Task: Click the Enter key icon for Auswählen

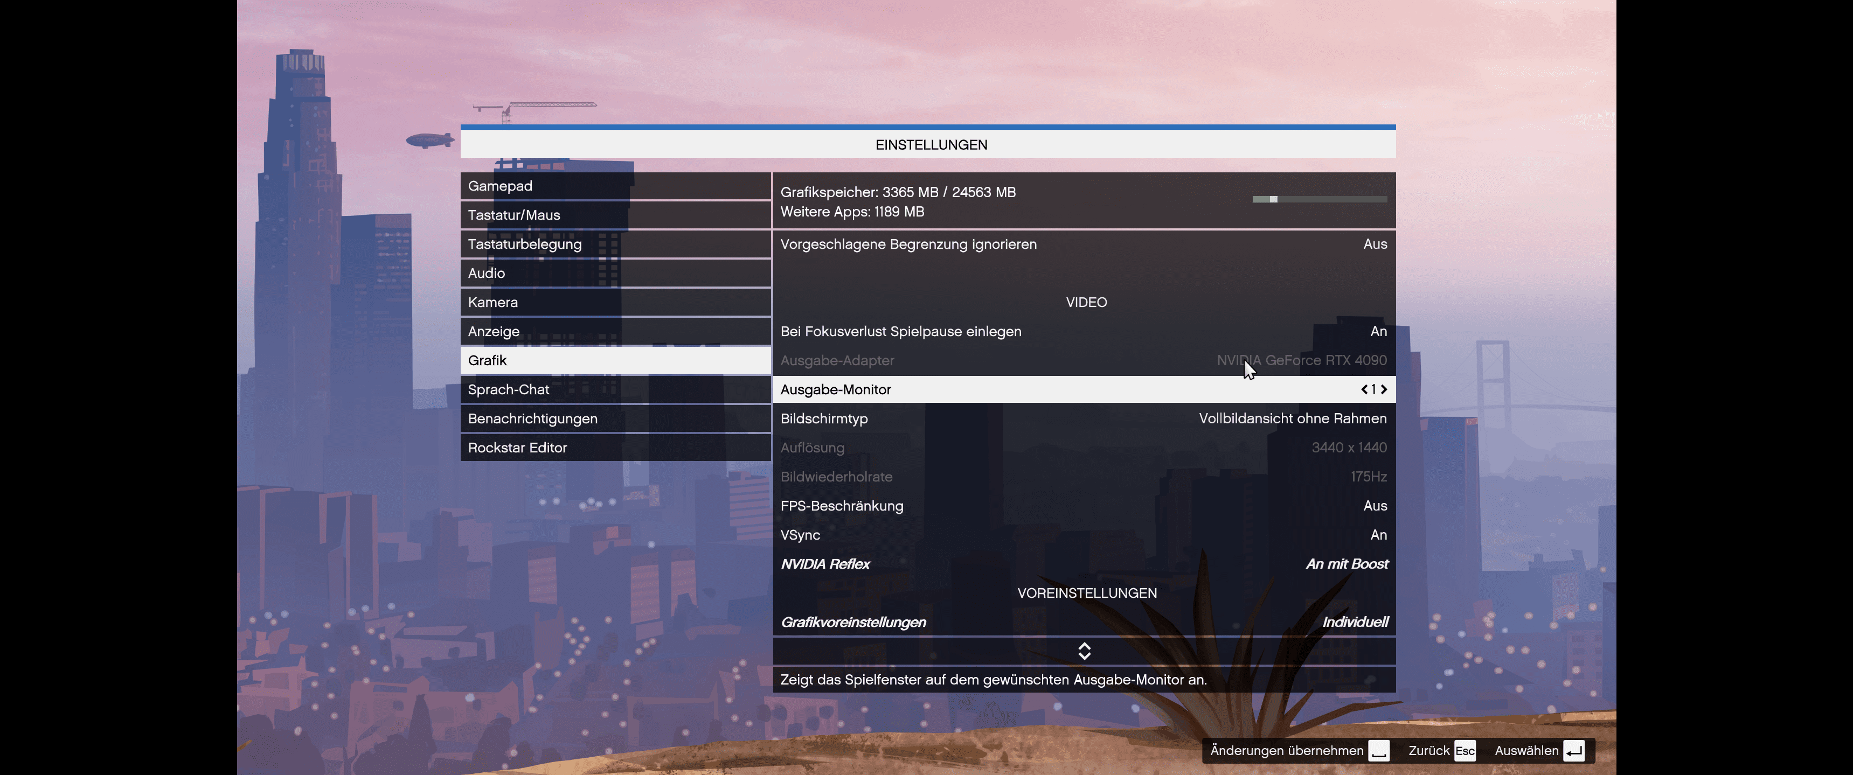Action: (1574, 751)
